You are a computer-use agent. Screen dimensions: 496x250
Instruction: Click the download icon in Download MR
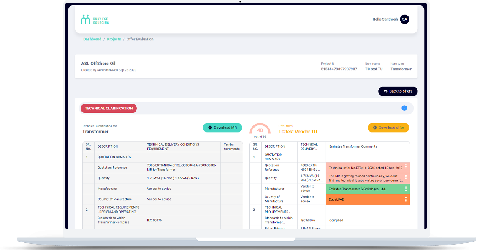point(210,128)
